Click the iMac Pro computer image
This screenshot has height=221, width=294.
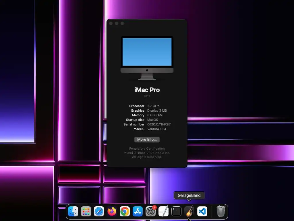147,58
